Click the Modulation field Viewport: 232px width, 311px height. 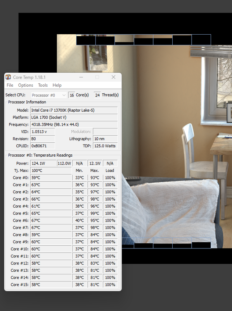click(105, 132)
